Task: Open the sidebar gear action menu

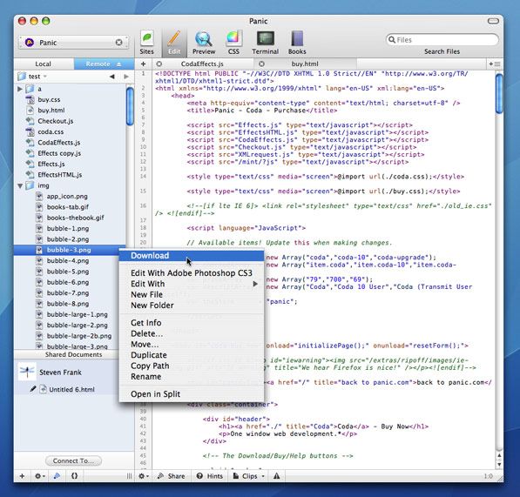Action: click(x=39, y=476)
